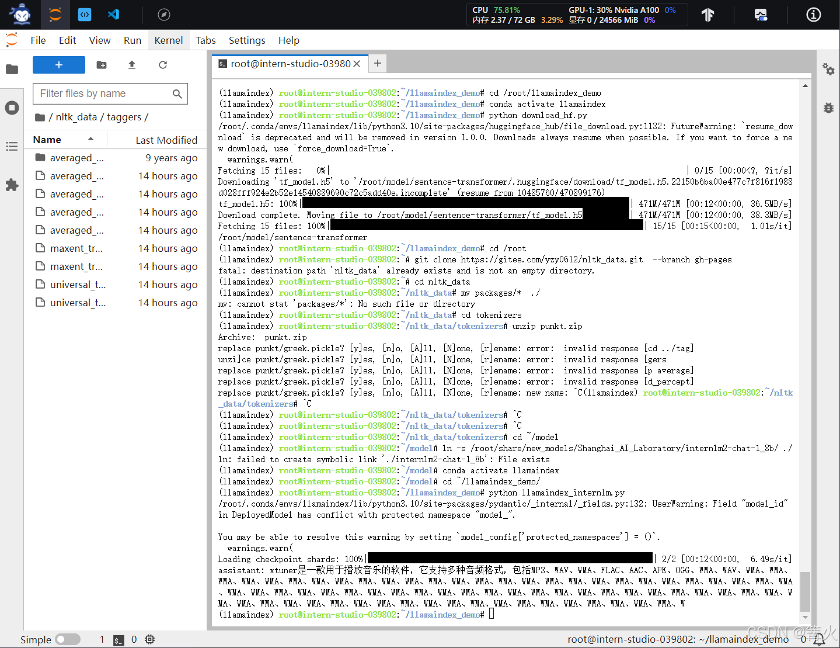840x648 pixels.
Task: Launch VS Code from the top taskbar
Action: pyautogui.click(x=113, y=14)
